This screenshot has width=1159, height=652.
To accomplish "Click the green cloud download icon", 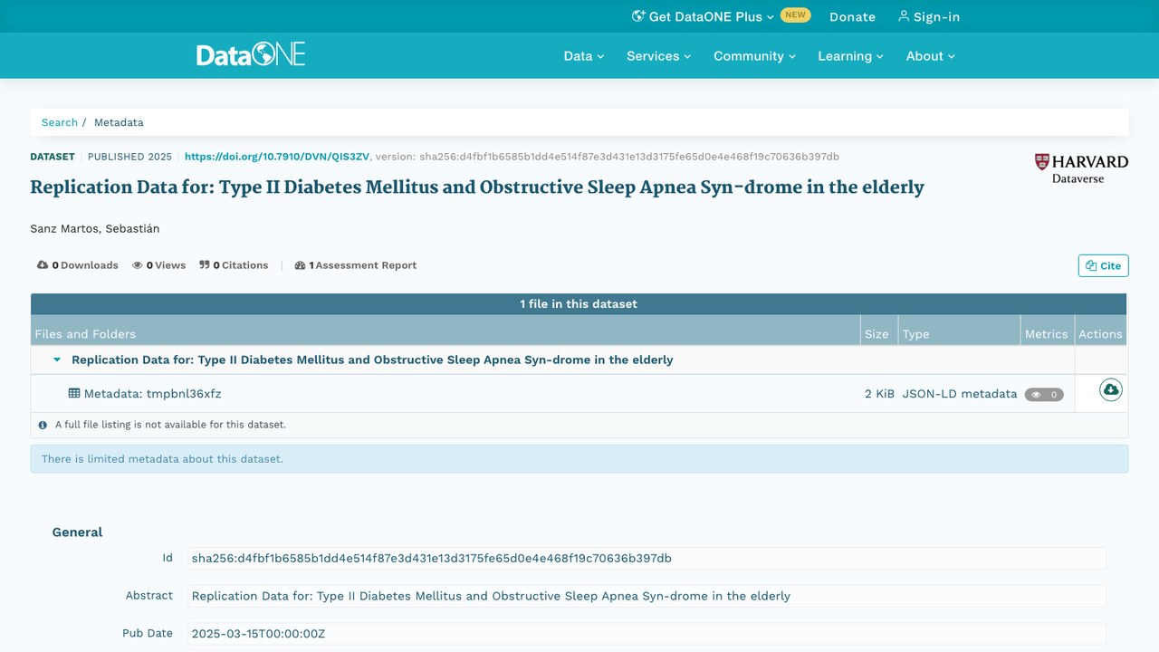I will (1111, 389).
